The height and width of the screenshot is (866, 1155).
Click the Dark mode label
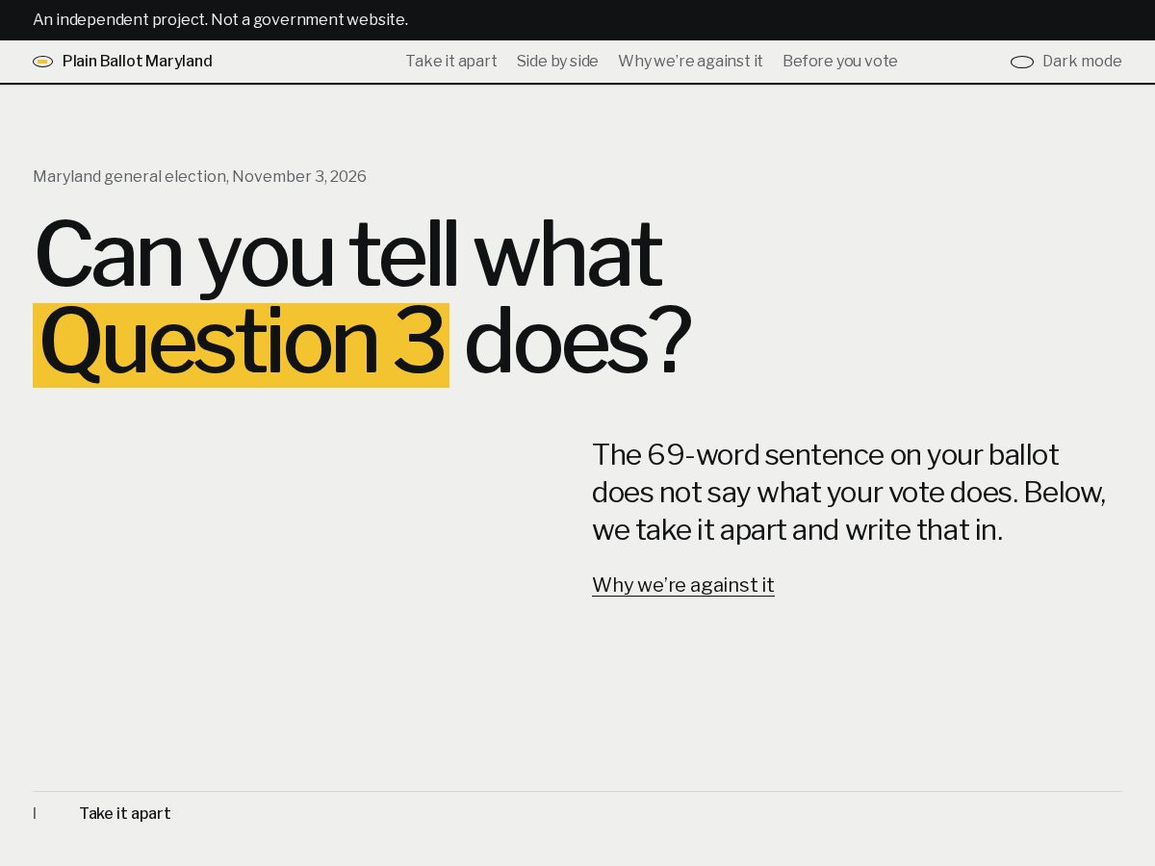[x=1082, y=62]
